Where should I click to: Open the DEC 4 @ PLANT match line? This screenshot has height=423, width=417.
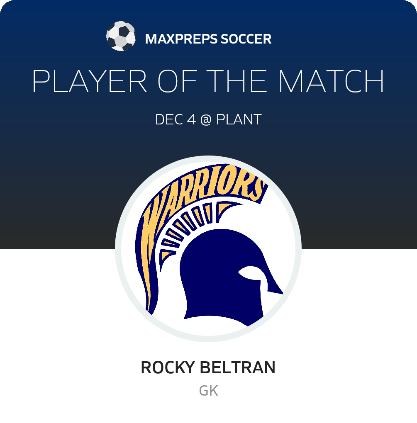(208, 119)
